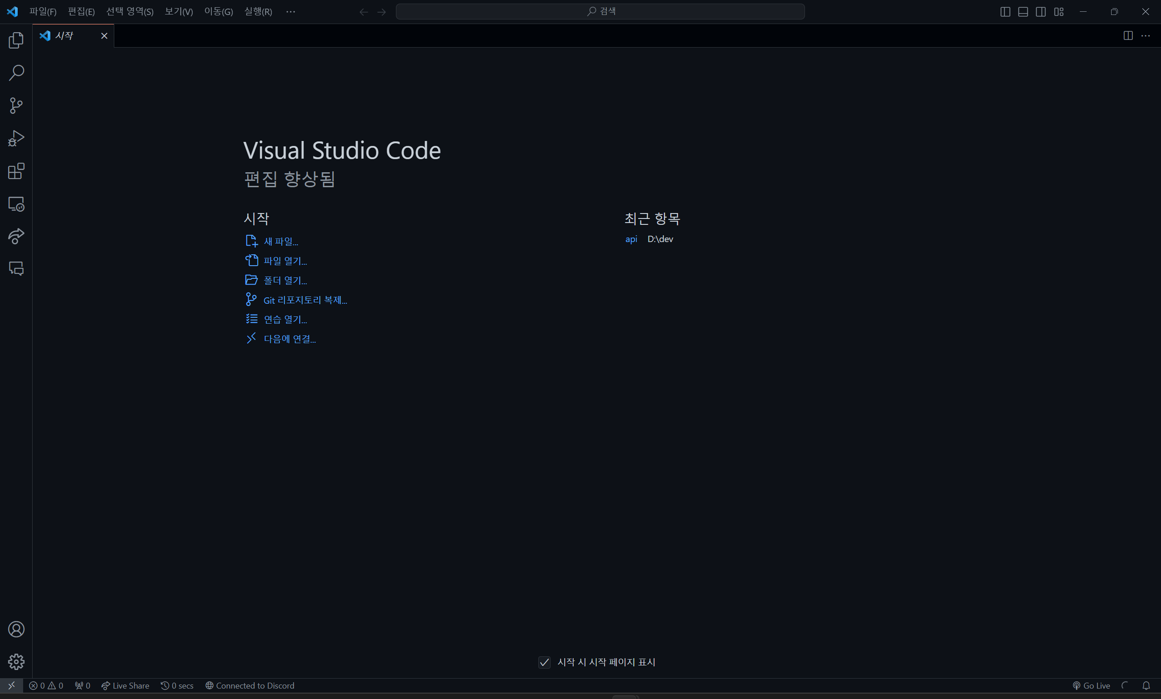Open the 파일(F) menu

(x=43, y=12)
